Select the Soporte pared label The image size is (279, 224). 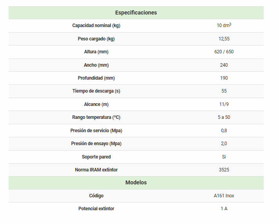[x=96, y=157]
